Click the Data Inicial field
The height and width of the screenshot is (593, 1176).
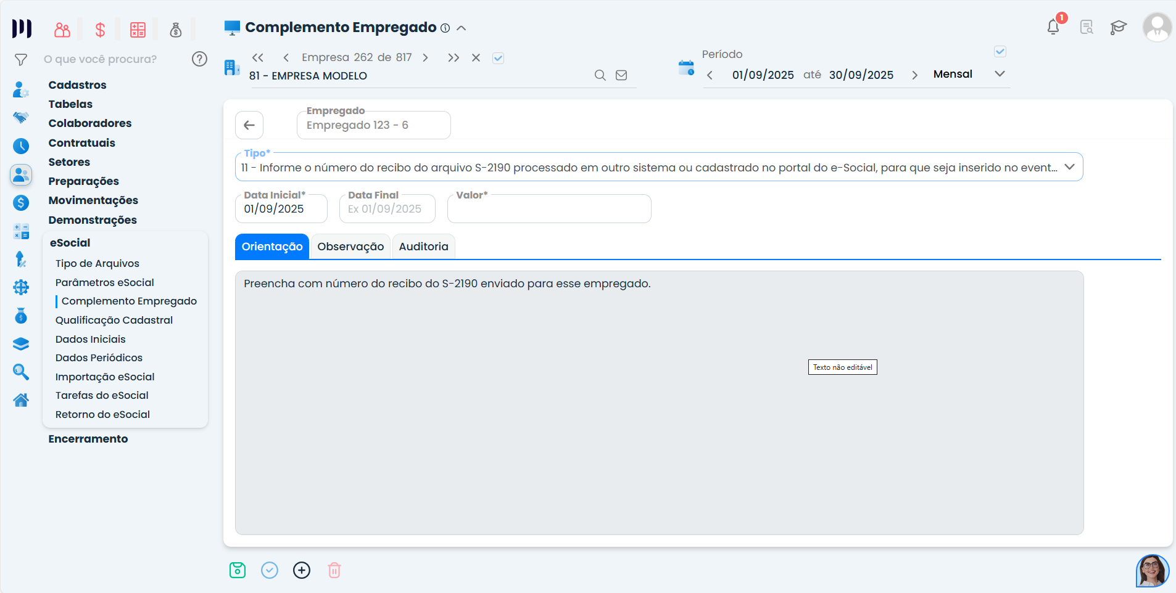click(281, 208)
